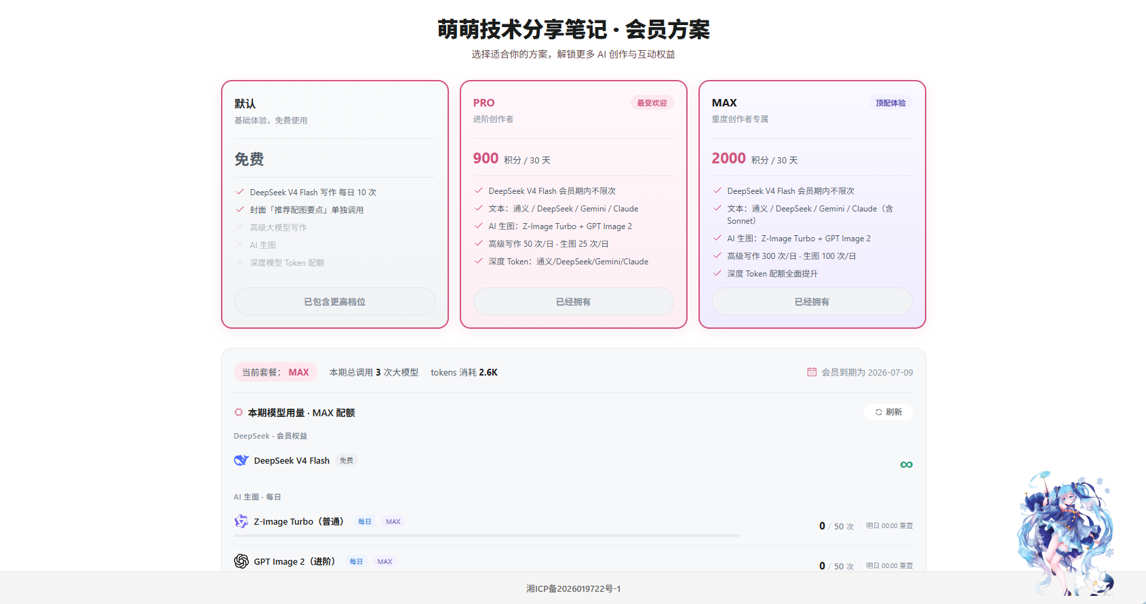Click 明日 00:00 重置 in Z-Image Turbo row
Image resolution: width=1146 pixels, height=604 pixels.
click(889, 526)
